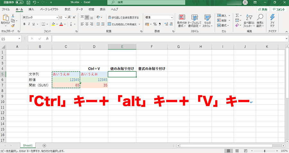Expand the formula bar
Screen dimensions: 289x153
point(287,39)
